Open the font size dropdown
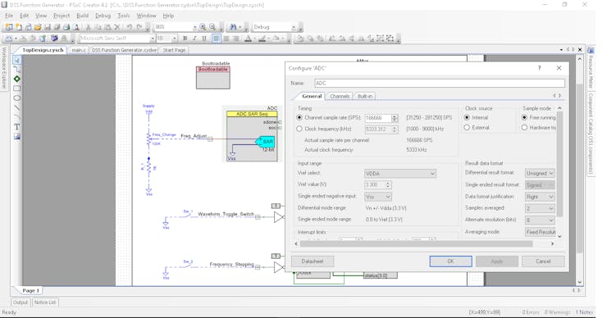The height and width of the screenshot is (318, 607). pyautogui.click(x=174, y=39)
